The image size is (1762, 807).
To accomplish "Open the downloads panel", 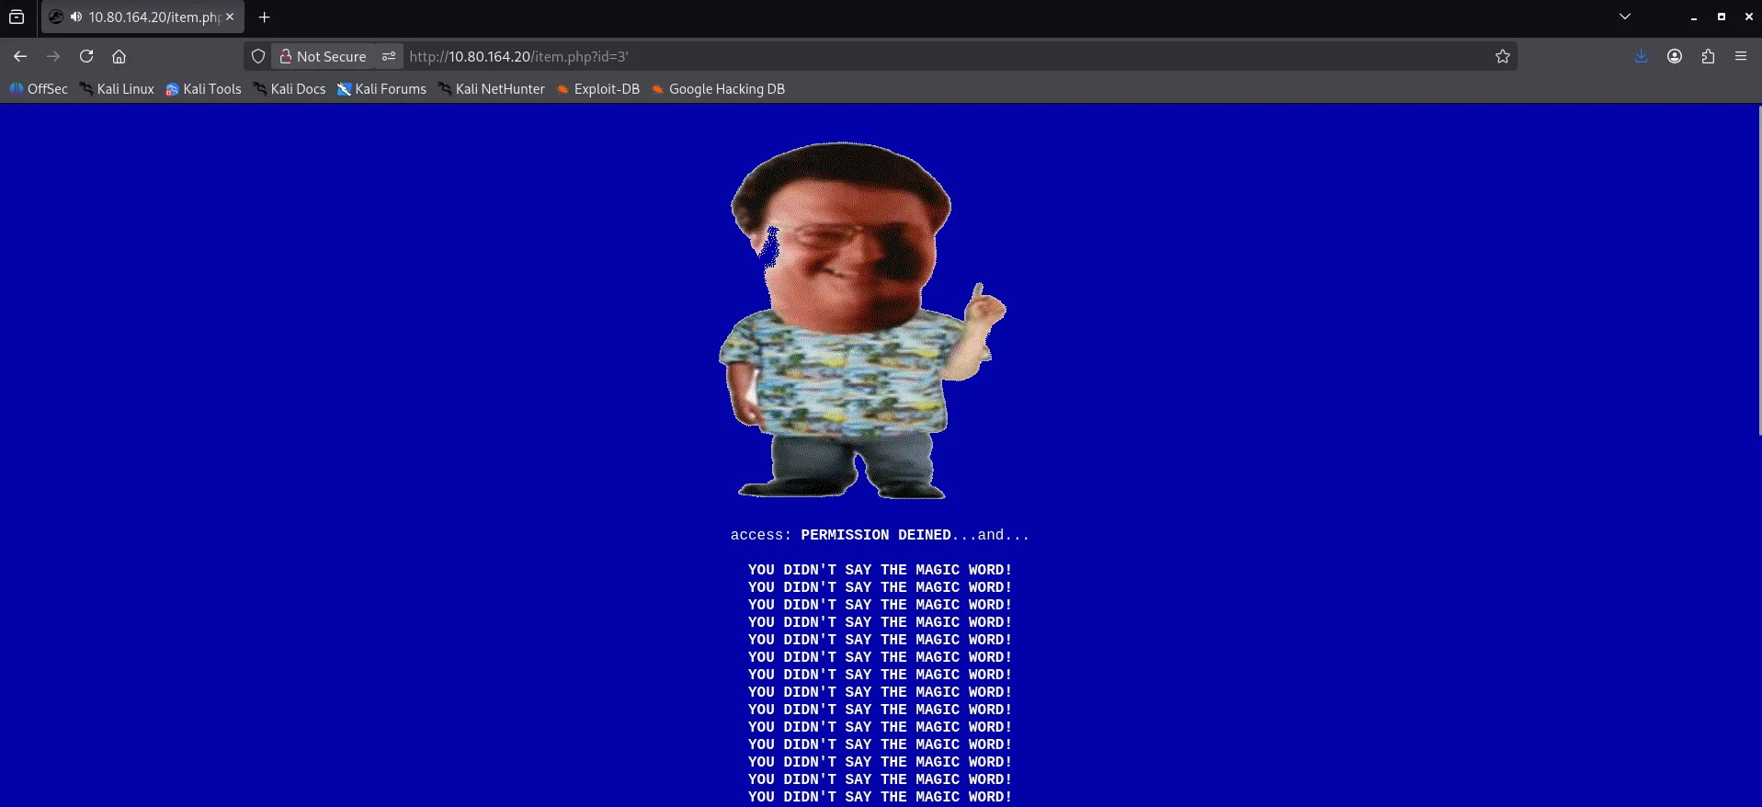I will click(x=1641, y=56).
